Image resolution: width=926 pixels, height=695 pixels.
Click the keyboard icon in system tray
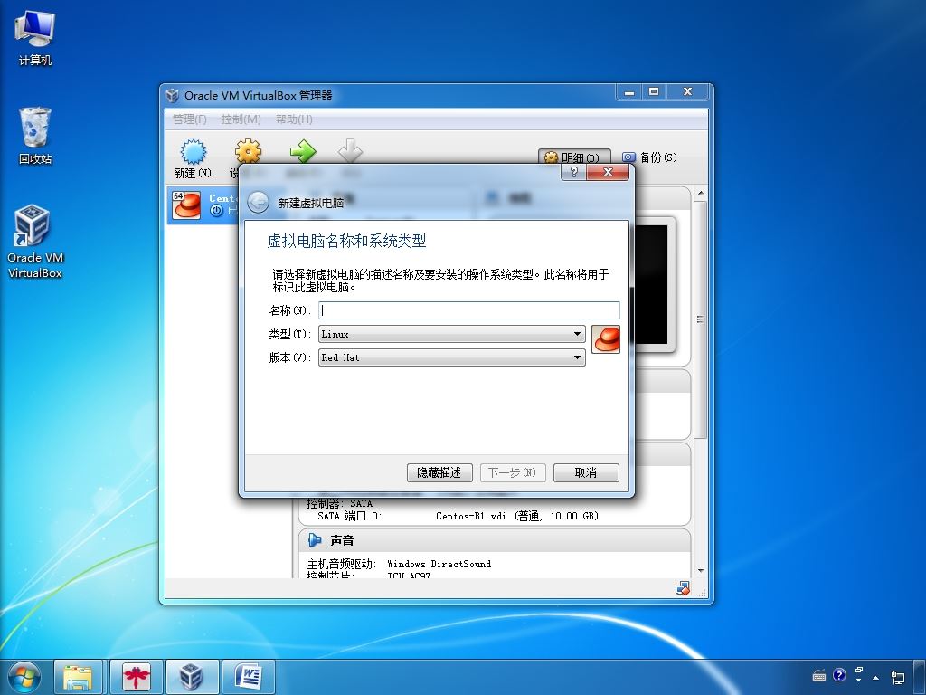pos(819,675)
